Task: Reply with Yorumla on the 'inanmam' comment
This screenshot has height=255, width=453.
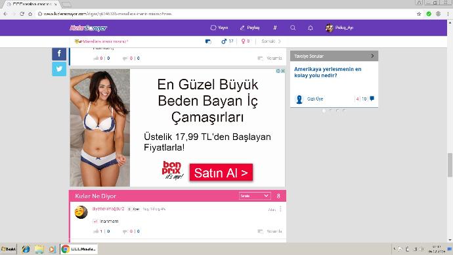Action: coord(270,231)
